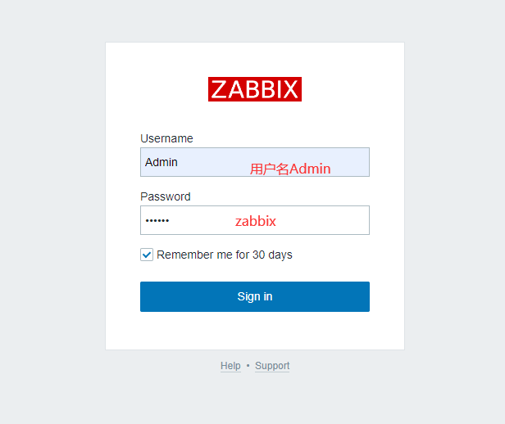
Task: Click the Sign in button
Action: coord(255,296)
